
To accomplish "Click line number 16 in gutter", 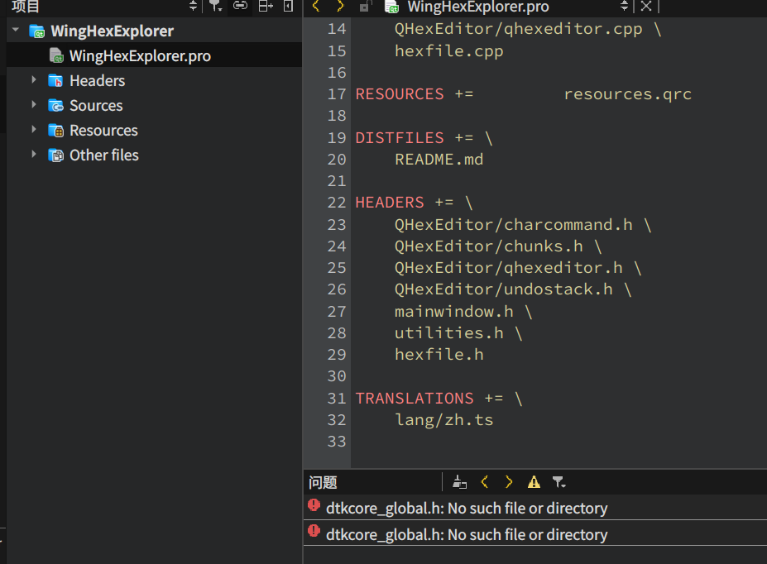I will [x=337, y=72].
